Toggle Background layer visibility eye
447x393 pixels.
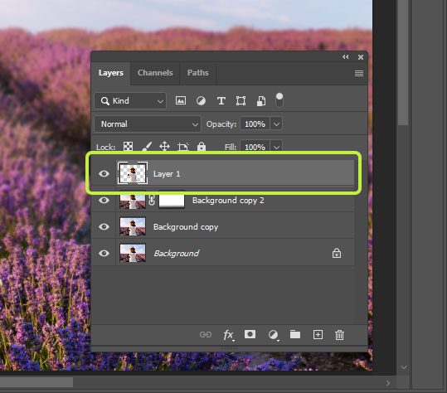pos(104,253)
